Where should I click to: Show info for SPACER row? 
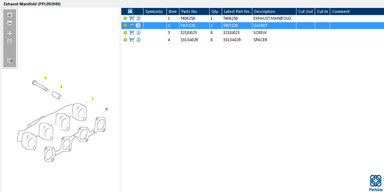coord(138,40)
